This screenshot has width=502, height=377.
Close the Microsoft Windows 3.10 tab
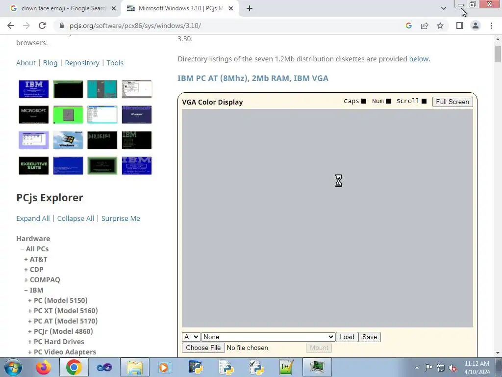click(x=231, y=9)
